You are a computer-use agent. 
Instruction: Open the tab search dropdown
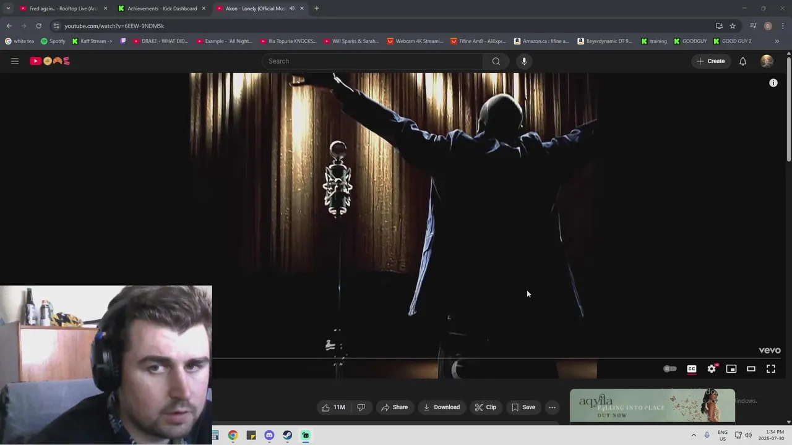[x=8, y=9]
